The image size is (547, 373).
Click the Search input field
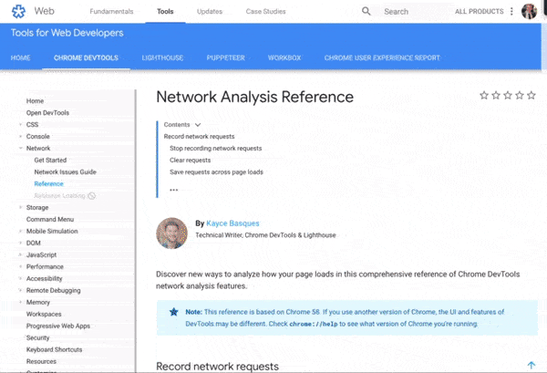410,12
